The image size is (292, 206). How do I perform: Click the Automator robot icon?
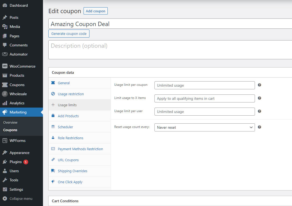pos(5,54)
